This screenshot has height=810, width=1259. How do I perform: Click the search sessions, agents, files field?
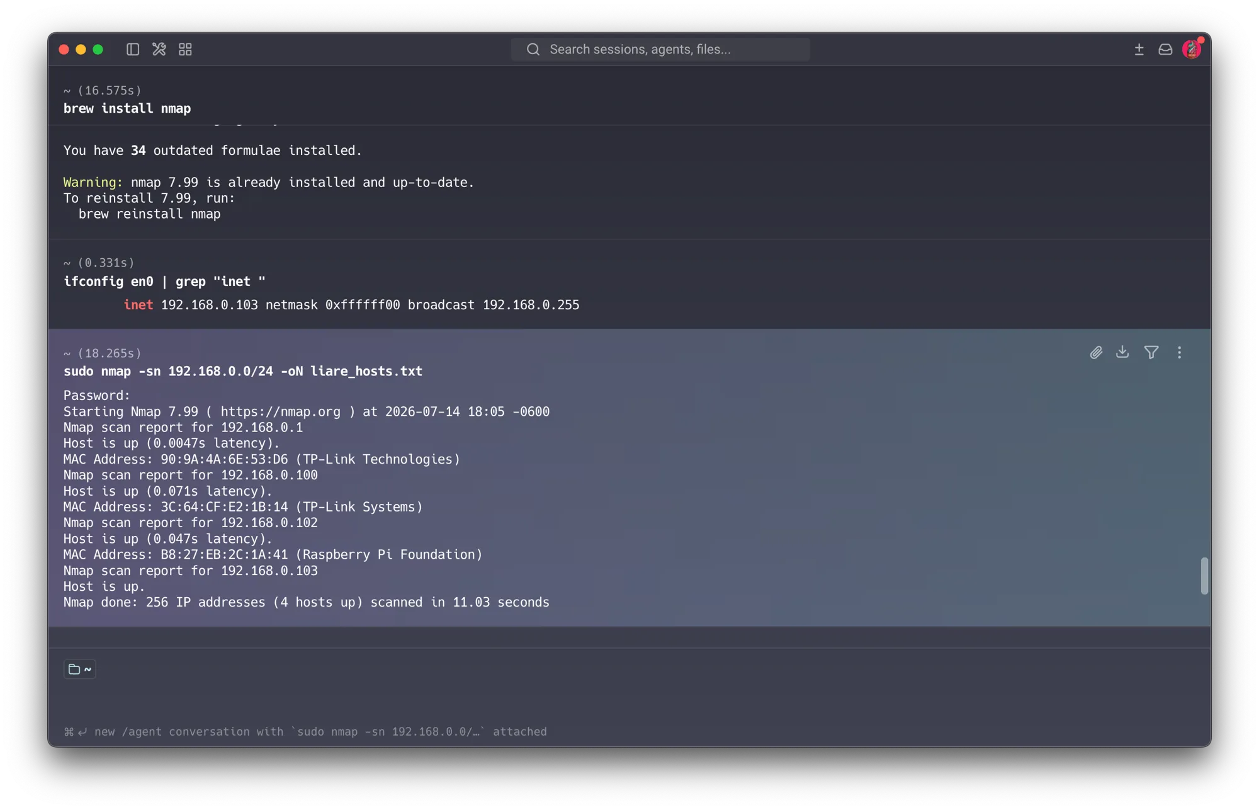(660, 49)
